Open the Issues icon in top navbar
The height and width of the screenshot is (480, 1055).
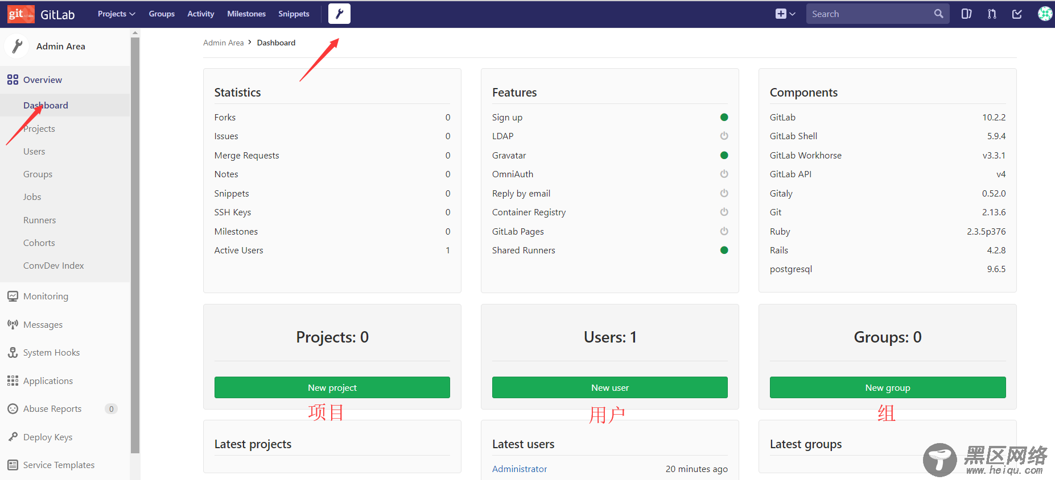(x=966, y=14)
